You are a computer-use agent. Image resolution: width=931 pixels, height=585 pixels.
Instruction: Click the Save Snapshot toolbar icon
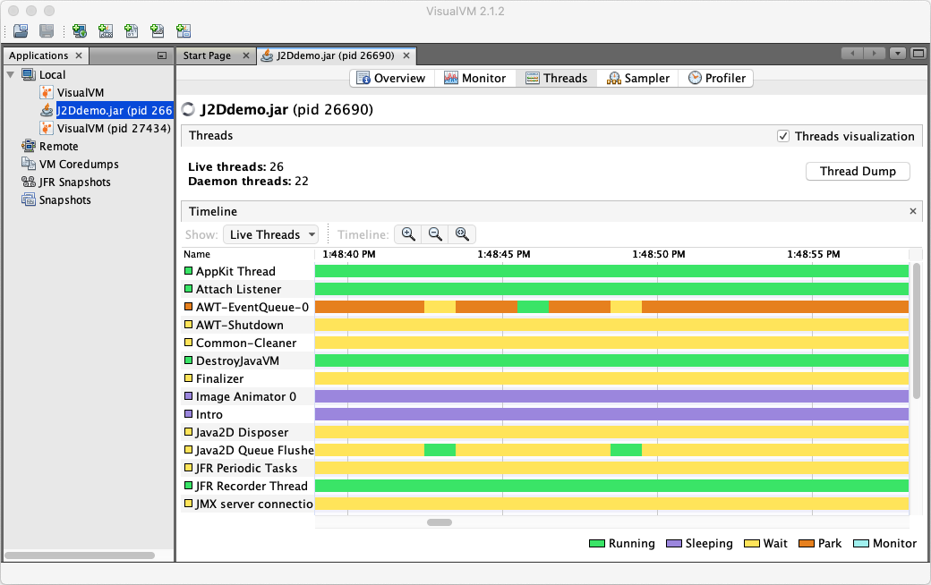[x=47, y=30]
